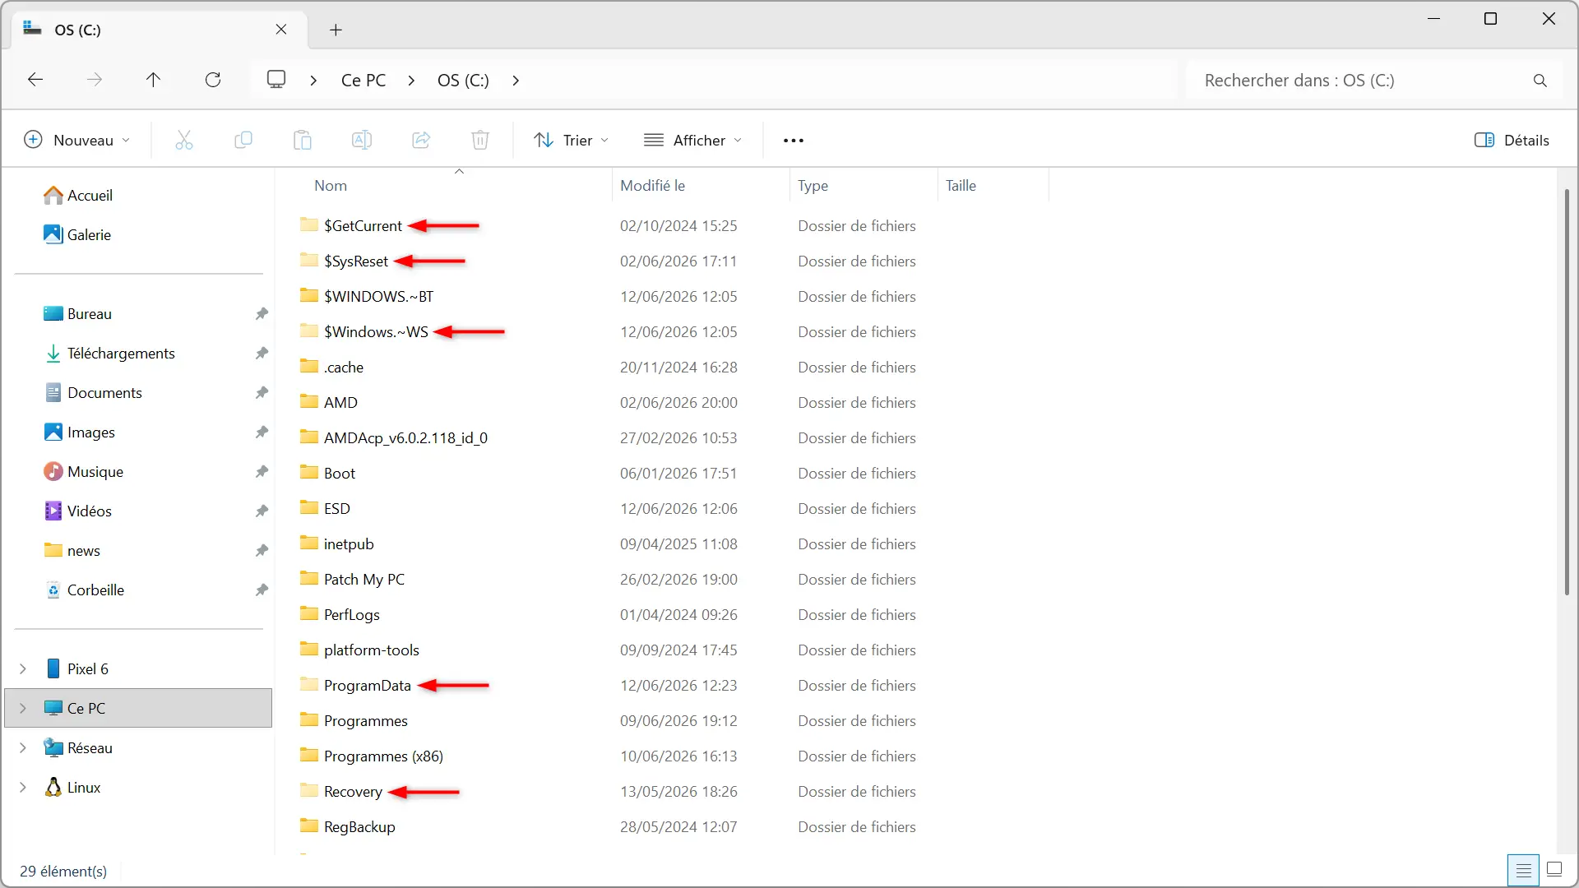Expand the Ce PC tree node
The height and width of the screenshot is (888, 1579).
[x=23, y=708]
